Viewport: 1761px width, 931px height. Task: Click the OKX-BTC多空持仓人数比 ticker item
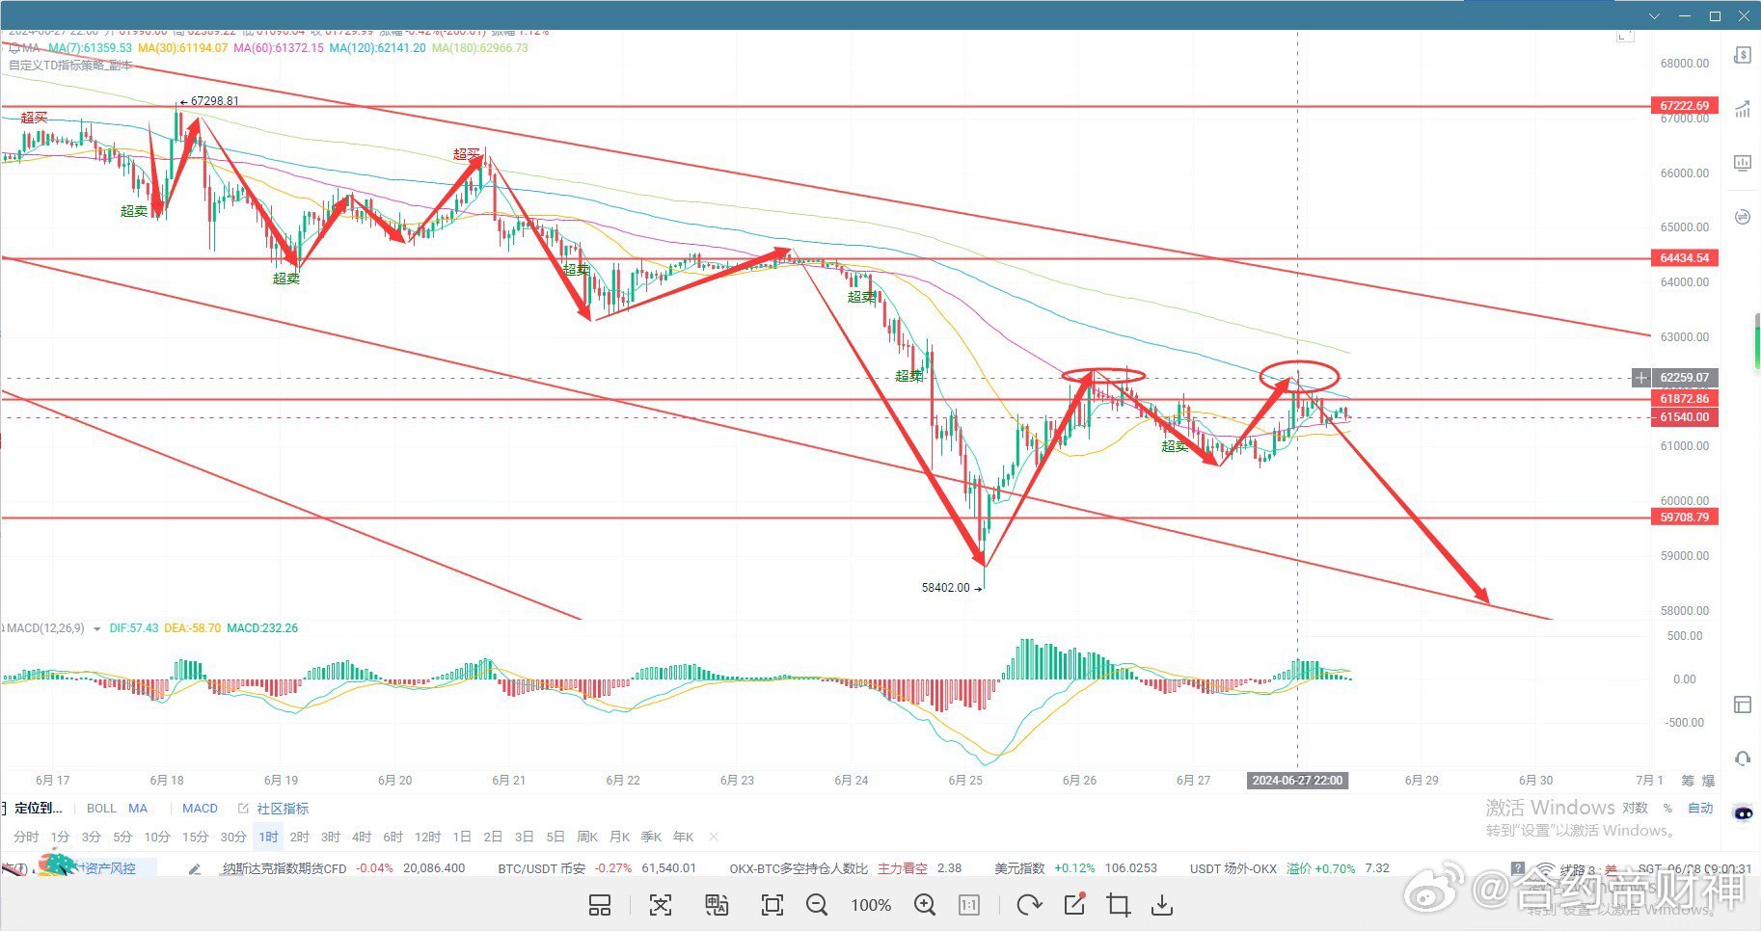pos(845,868)
